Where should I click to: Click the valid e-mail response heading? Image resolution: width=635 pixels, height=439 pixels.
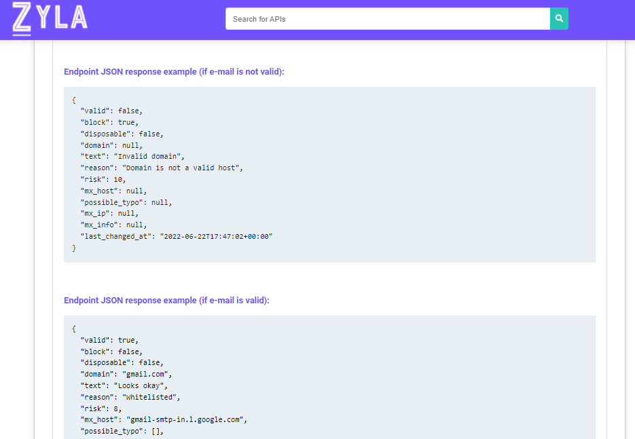click(x=166, y=300)
